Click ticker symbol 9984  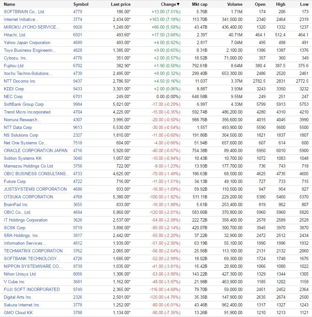coord(78,104)
